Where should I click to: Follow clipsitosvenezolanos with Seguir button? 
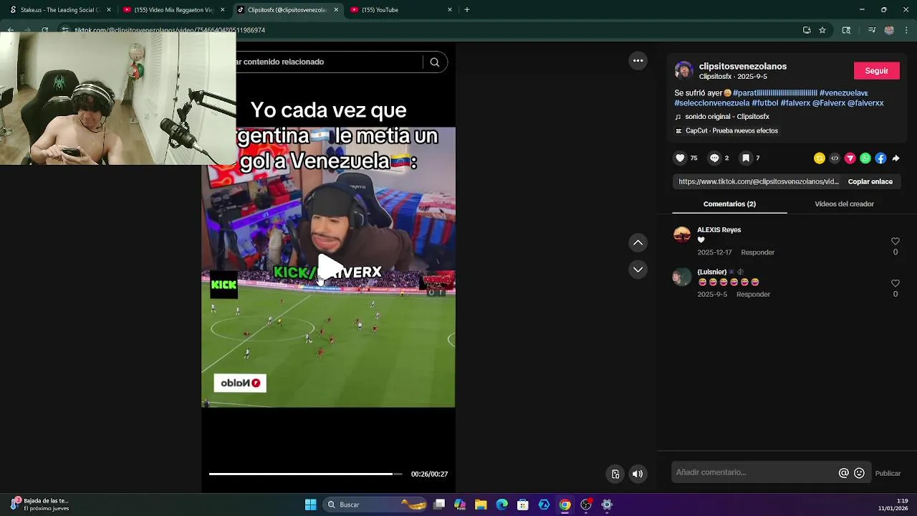point(876,71)
